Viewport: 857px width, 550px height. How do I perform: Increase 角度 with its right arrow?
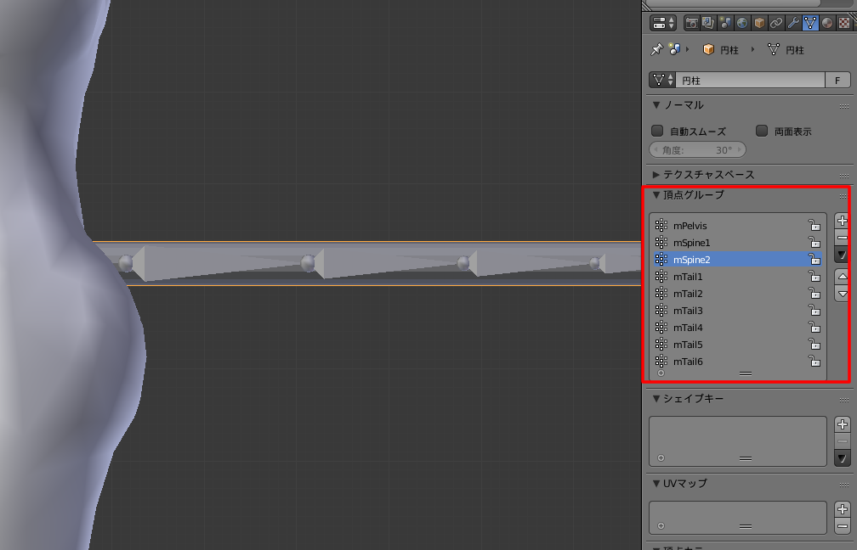[x=740, y=149]
